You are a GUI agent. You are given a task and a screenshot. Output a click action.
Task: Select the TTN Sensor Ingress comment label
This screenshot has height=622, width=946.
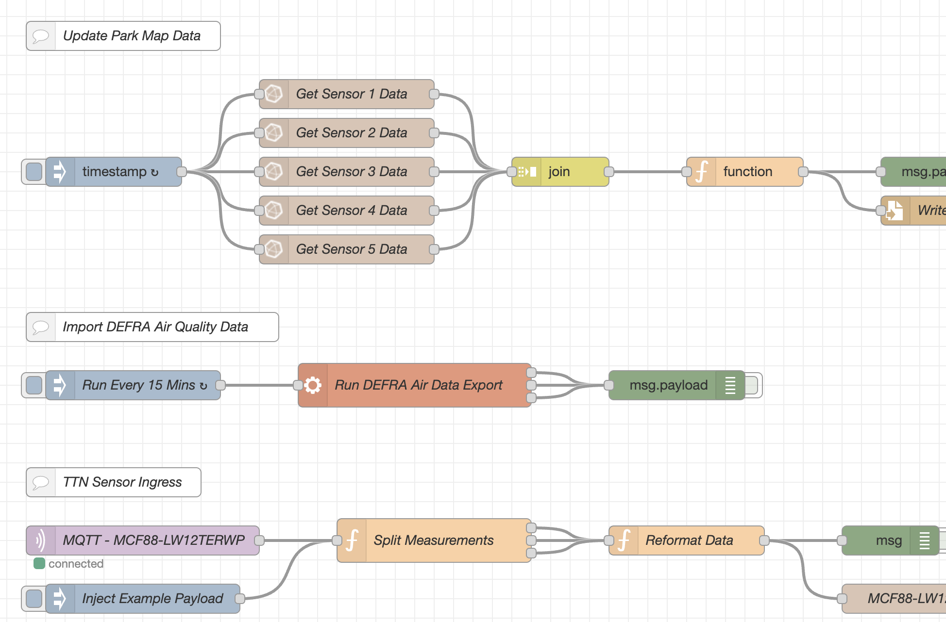pos(122,482)
